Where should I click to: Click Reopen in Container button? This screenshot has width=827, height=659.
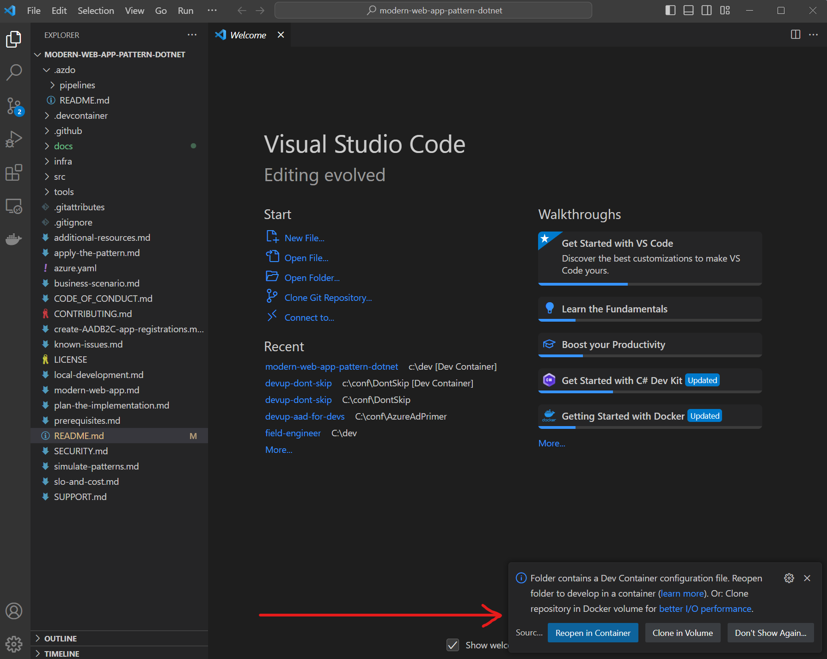pos(593,633)
